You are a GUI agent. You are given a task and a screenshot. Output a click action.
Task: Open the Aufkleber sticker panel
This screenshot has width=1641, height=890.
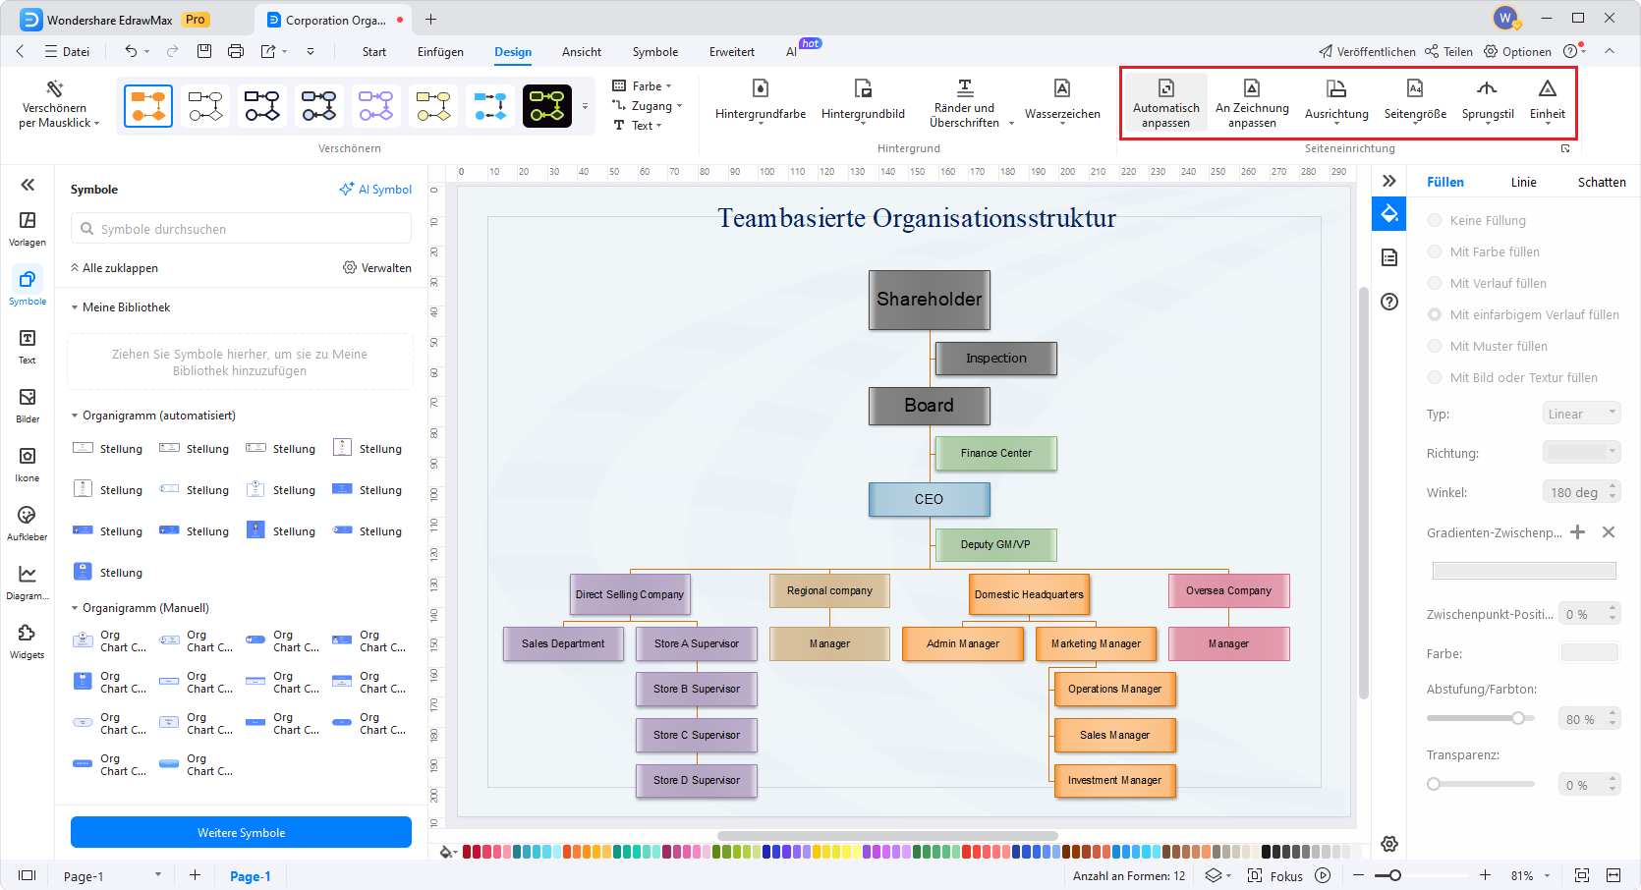tap(28, 524)
